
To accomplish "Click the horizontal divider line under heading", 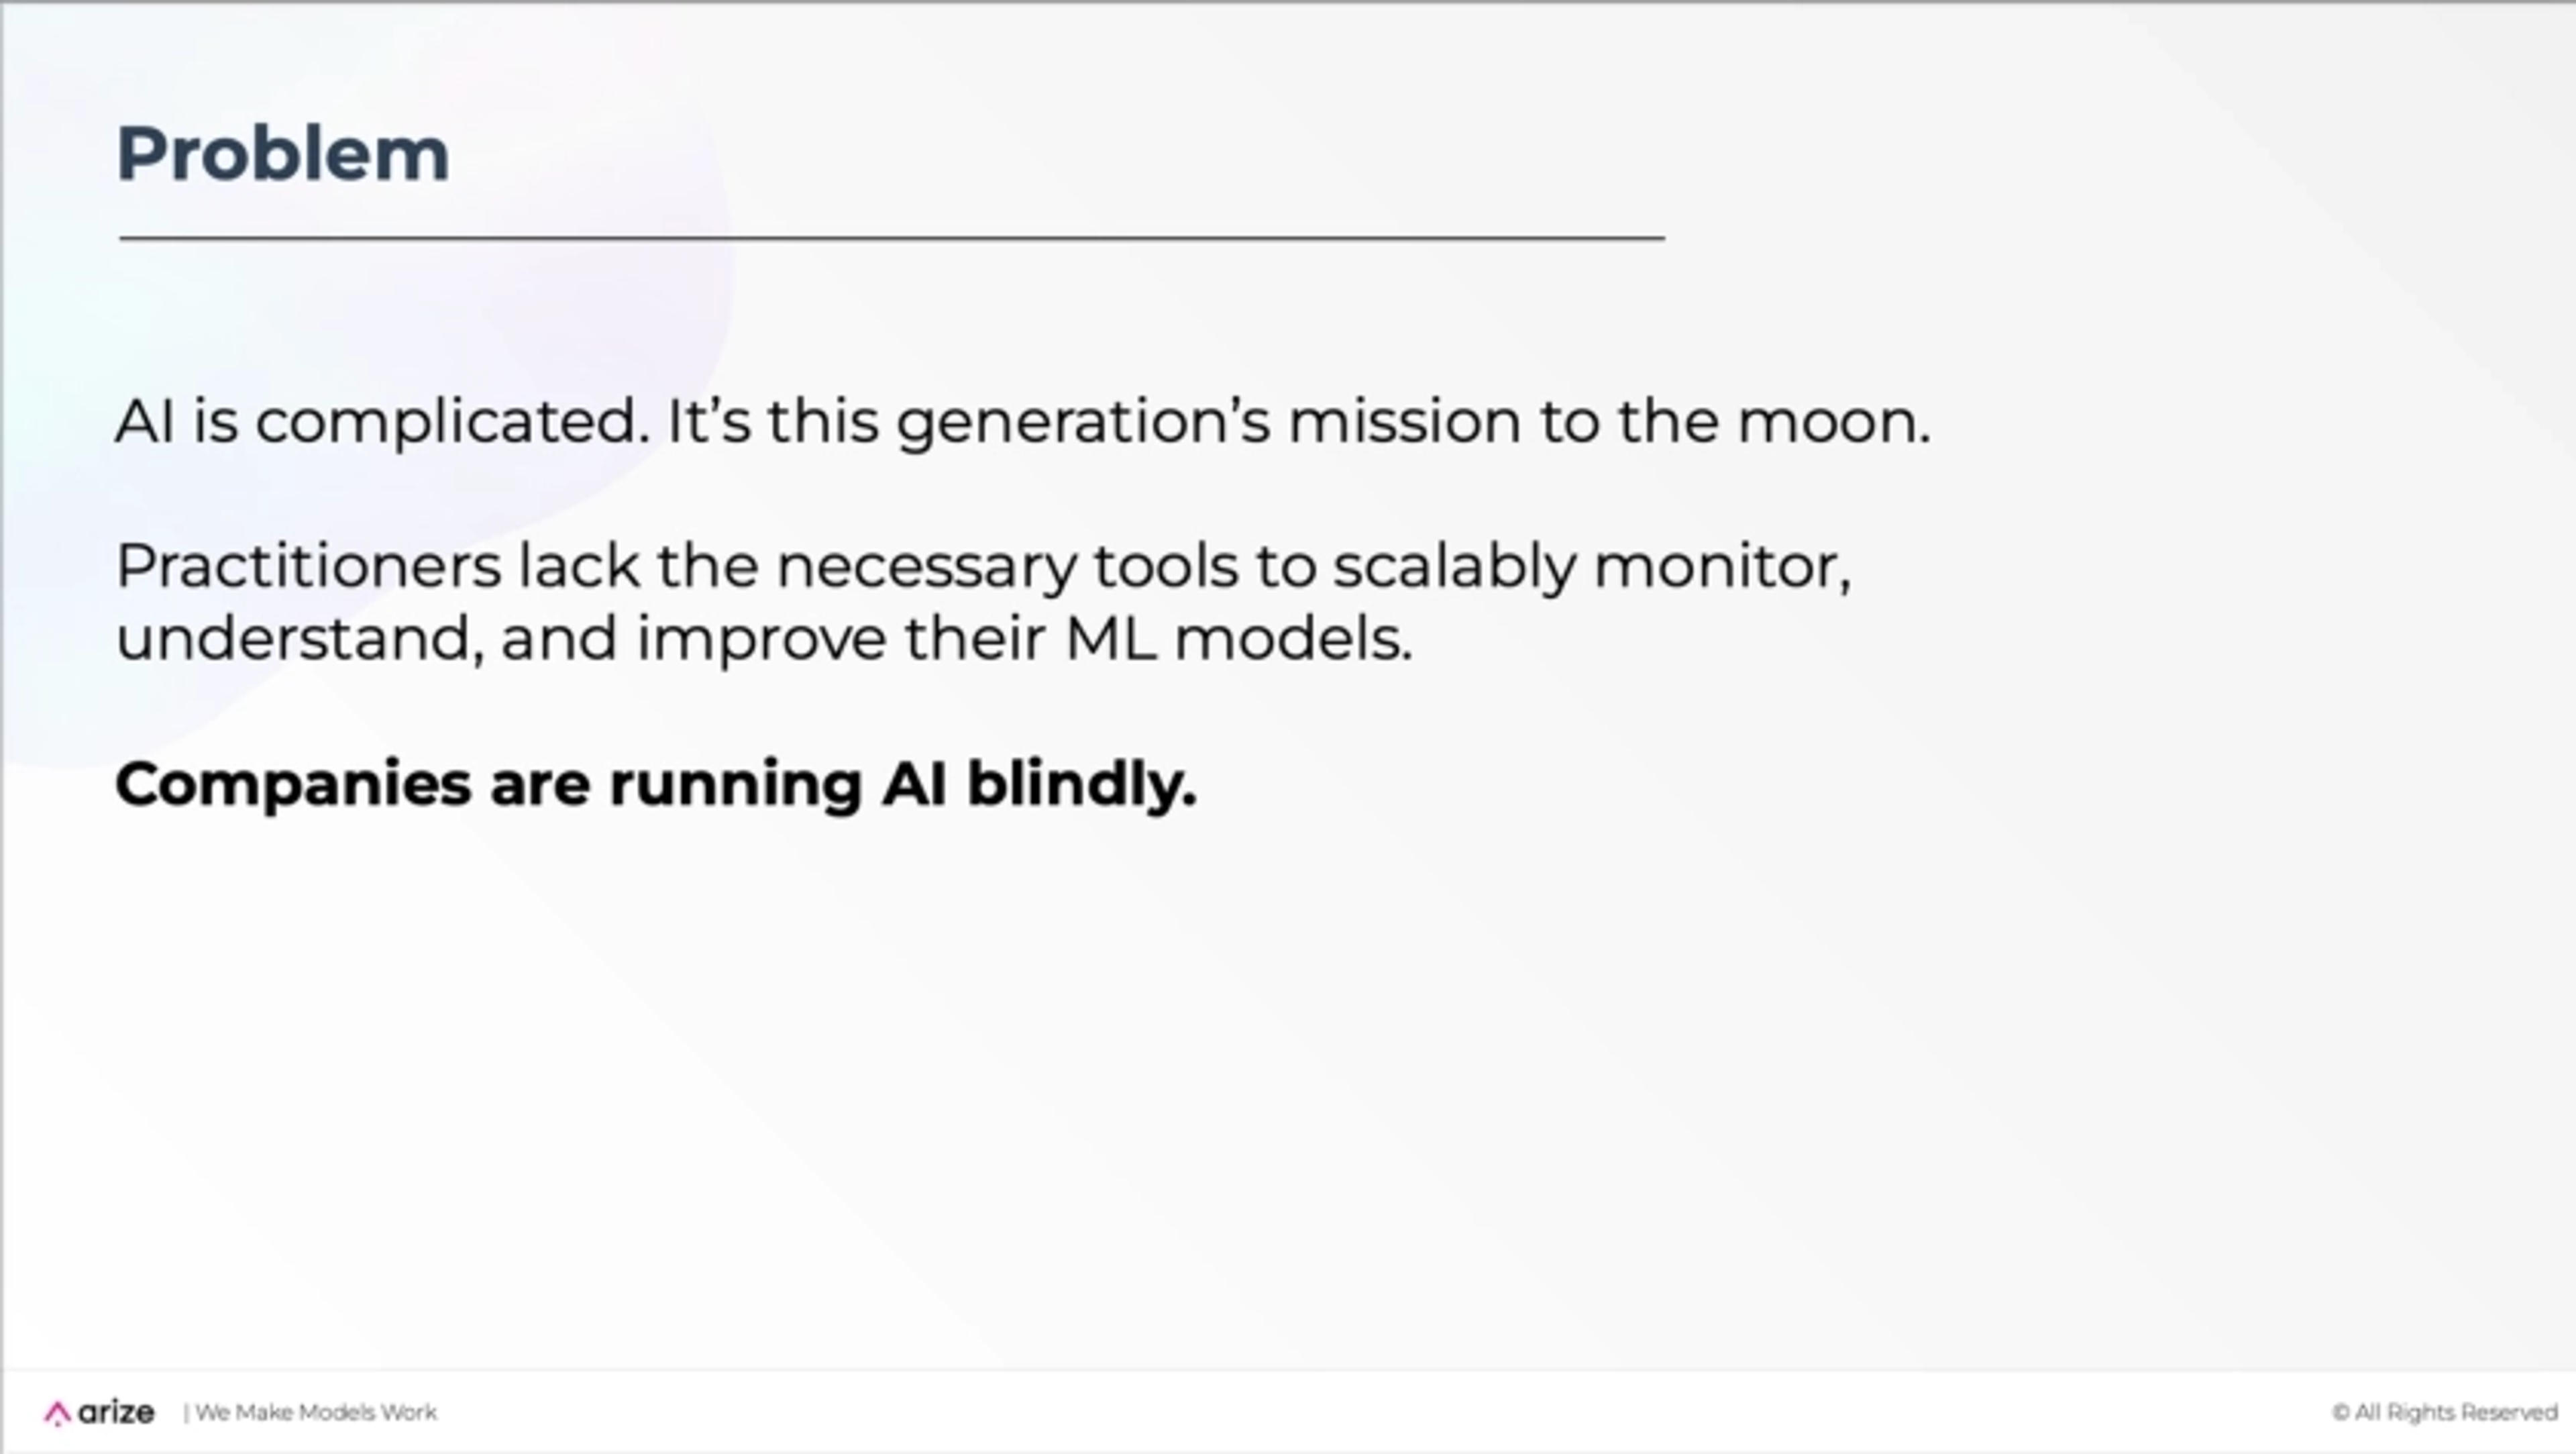I will click(891, 238).
